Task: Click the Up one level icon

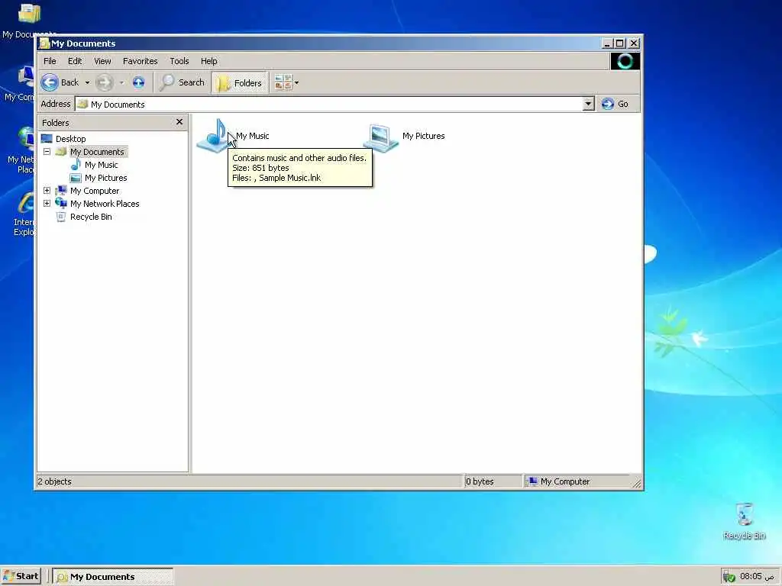Action: click(138, 82)
